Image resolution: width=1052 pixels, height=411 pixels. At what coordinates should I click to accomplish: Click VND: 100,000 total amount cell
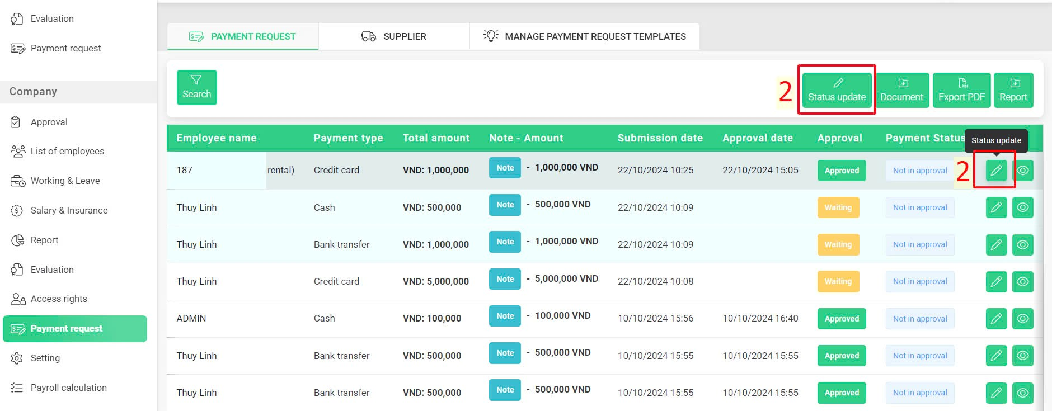coord(432,318)
